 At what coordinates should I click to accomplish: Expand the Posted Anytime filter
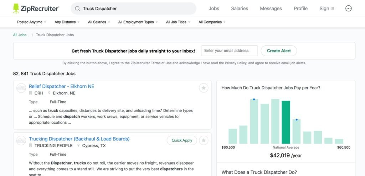click(32, 22)
